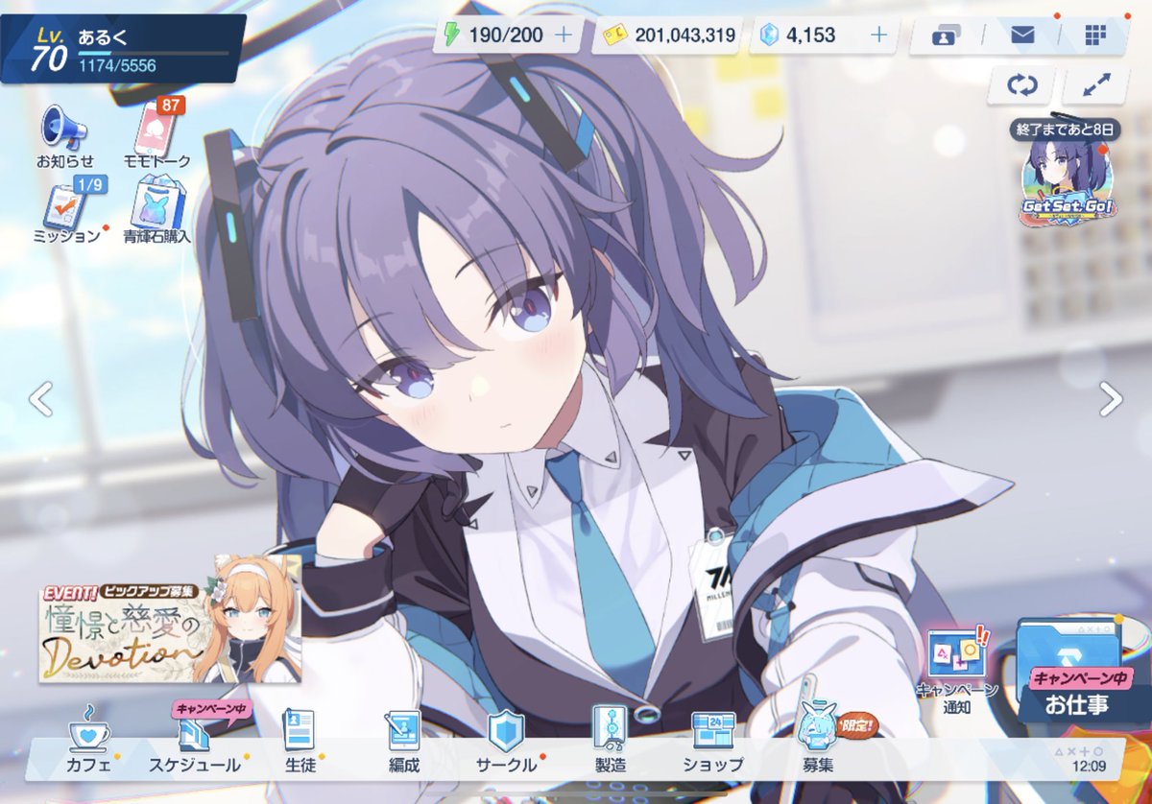Viewport: 1152px width, 804px height.
Task: Open 製造 crafting menu
Action: tap(612, 741)
